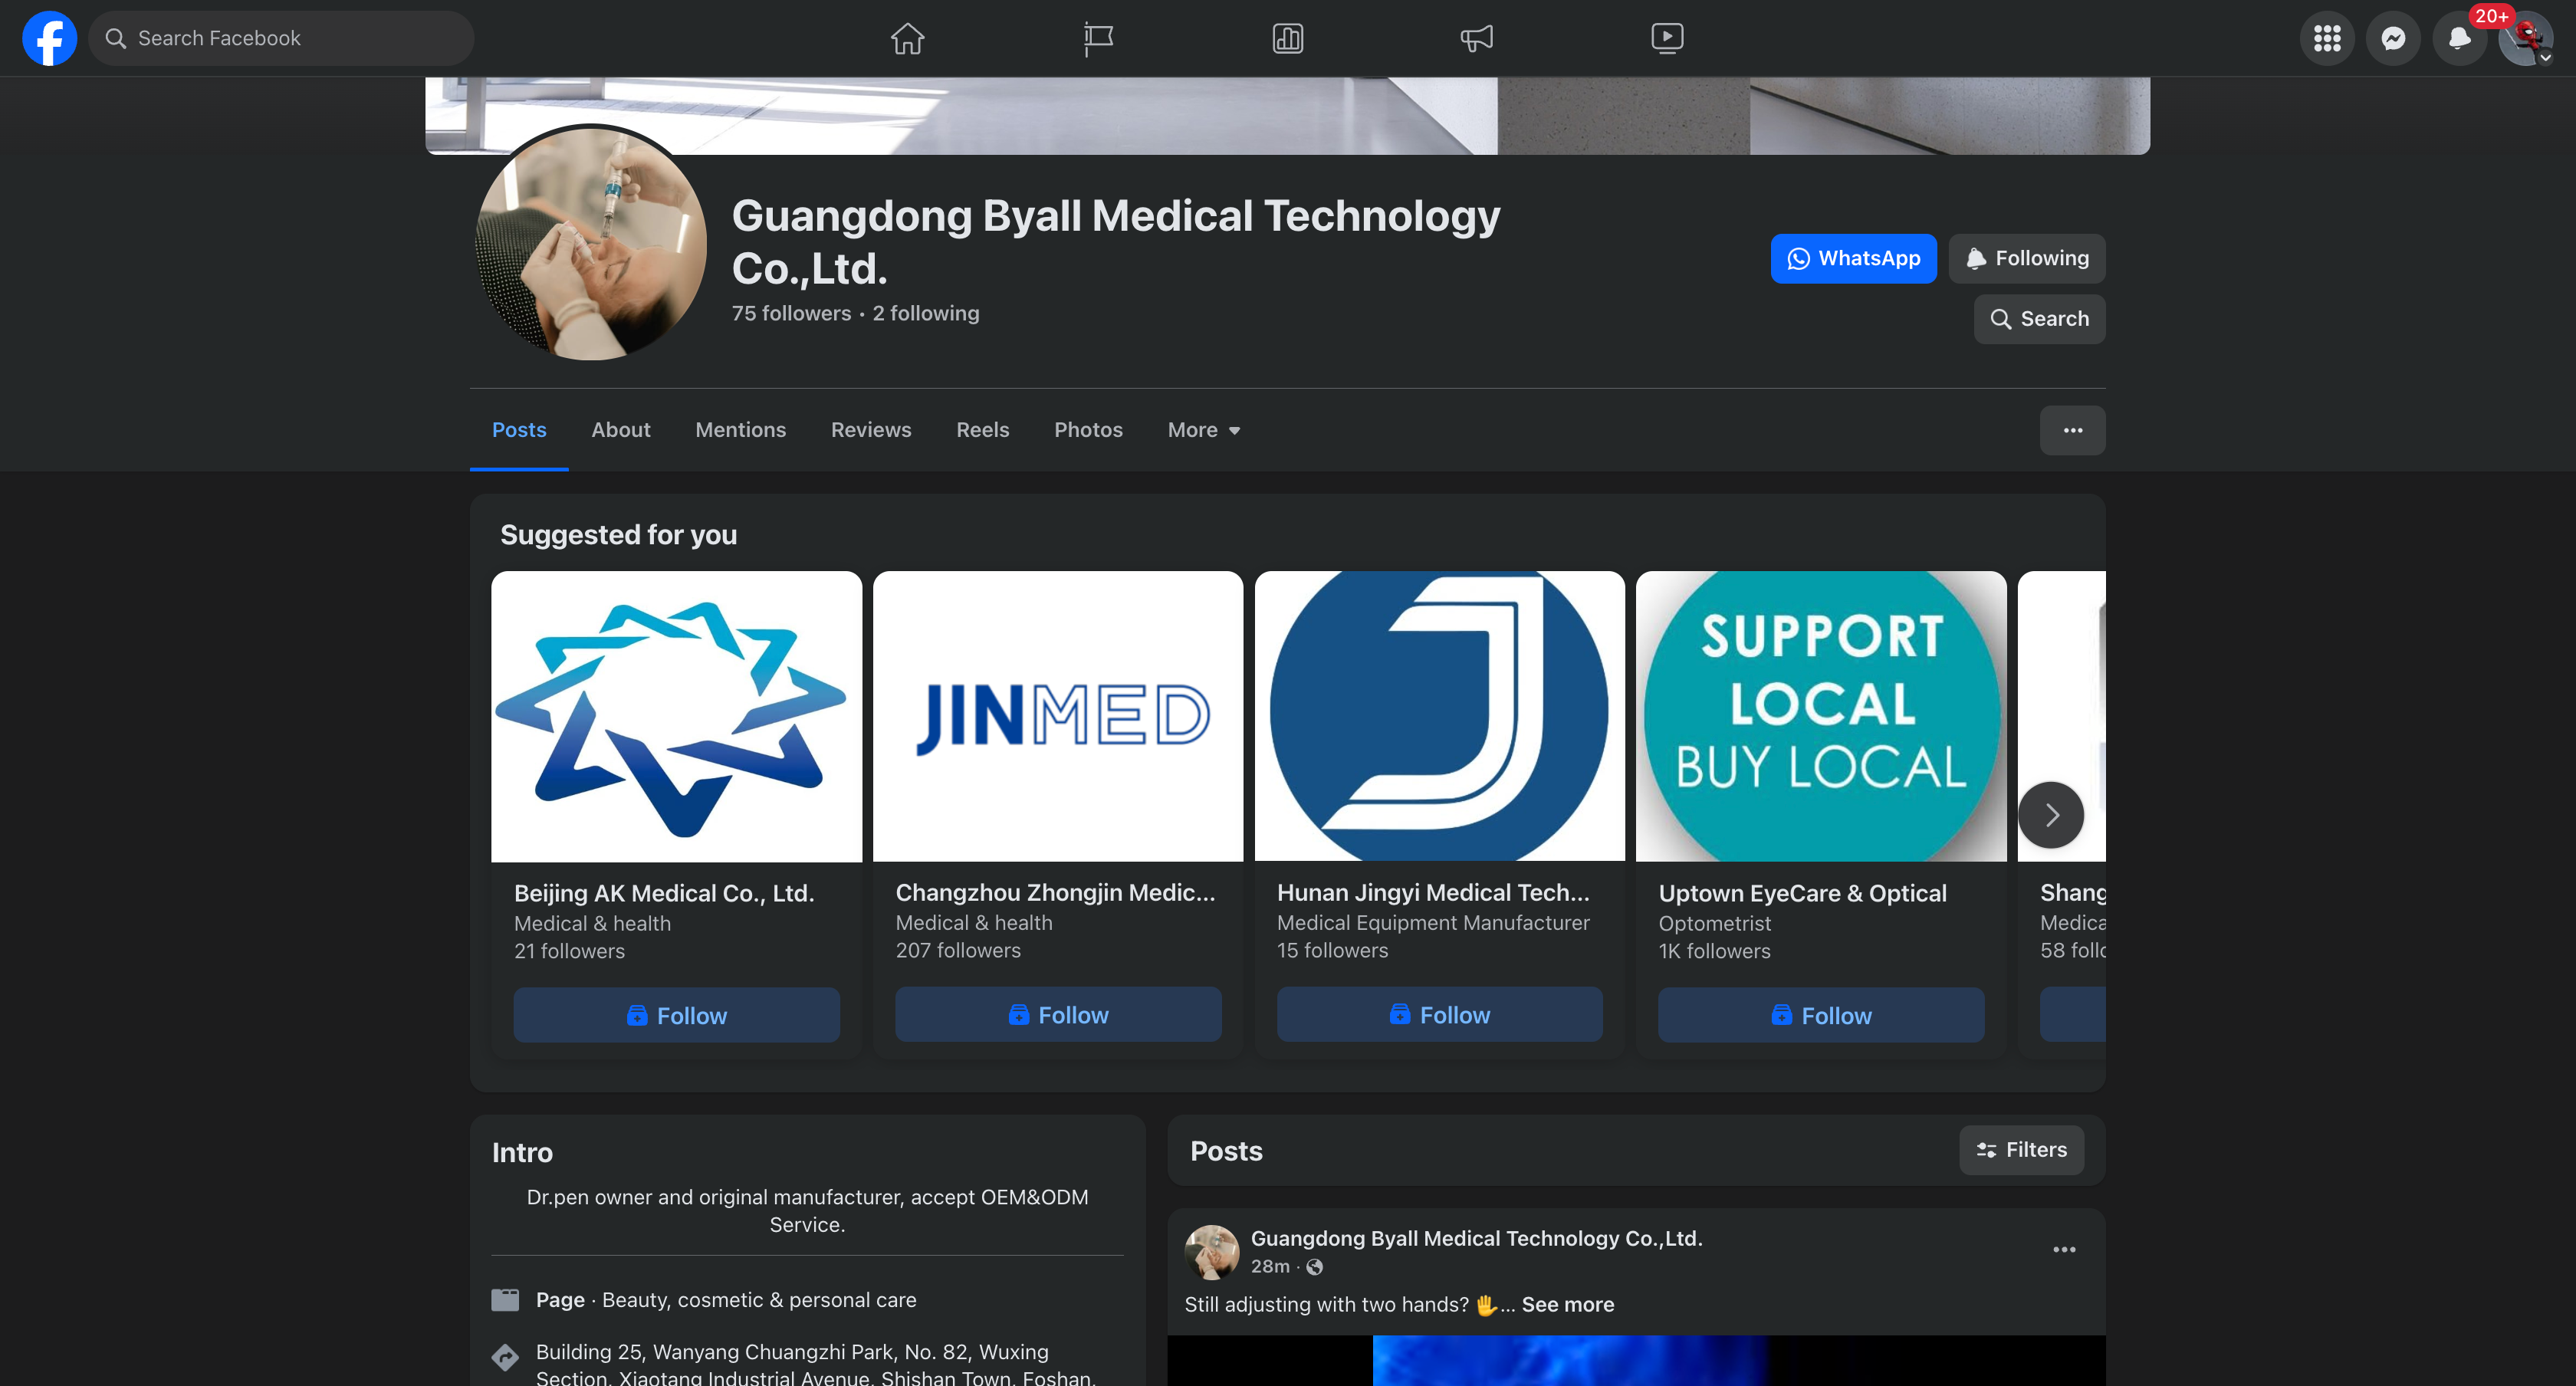Switch to the About tab
This screenshot has width=2576, height=1386.
(620, 430)
